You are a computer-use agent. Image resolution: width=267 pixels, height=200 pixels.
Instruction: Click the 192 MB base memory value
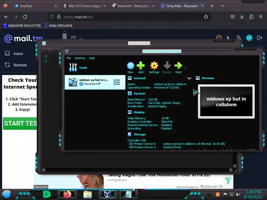[153, 99]
